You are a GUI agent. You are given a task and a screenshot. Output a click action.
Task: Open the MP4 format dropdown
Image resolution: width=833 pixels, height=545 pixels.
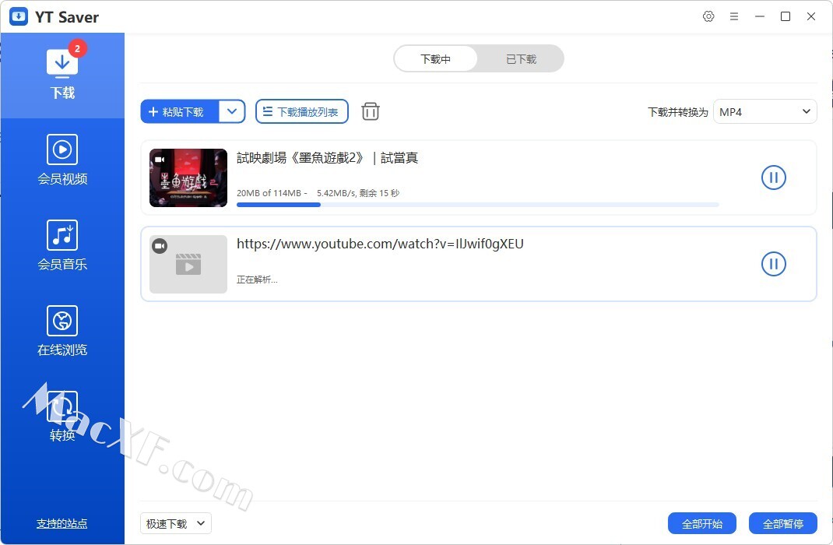(x=764, y=111)
